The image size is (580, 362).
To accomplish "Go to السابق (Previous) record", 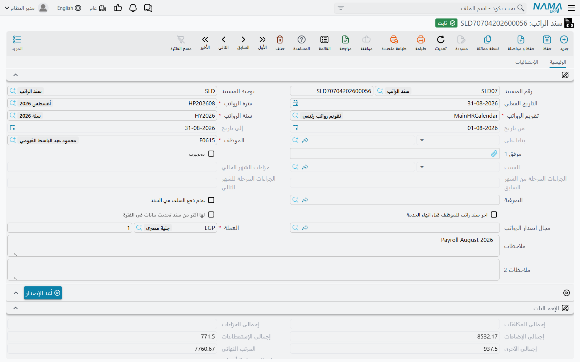I will 243,39.
